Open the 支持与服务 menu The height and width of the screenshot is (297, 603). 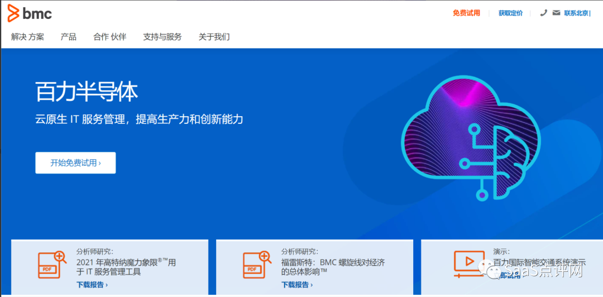point(162,37)
